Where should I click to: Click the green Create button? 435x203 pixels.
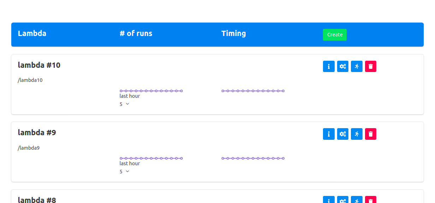click(x=335, y=35)
